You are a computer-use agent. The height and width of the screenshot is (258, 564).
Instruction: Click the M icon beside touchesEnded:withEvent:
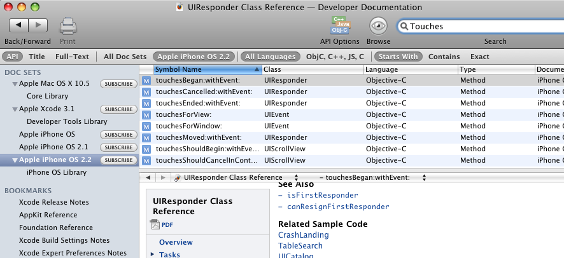[x=146, y=104]
